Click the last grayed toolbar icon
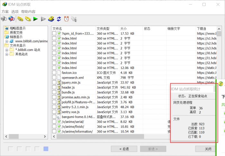 pos(74,19)
